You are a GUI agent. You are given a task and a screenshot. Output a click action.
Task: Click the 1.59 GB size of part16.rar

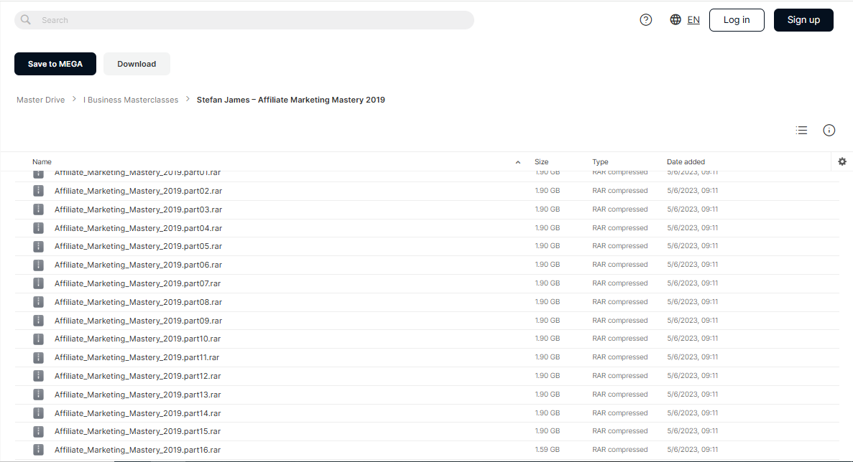tap(548, 450)
